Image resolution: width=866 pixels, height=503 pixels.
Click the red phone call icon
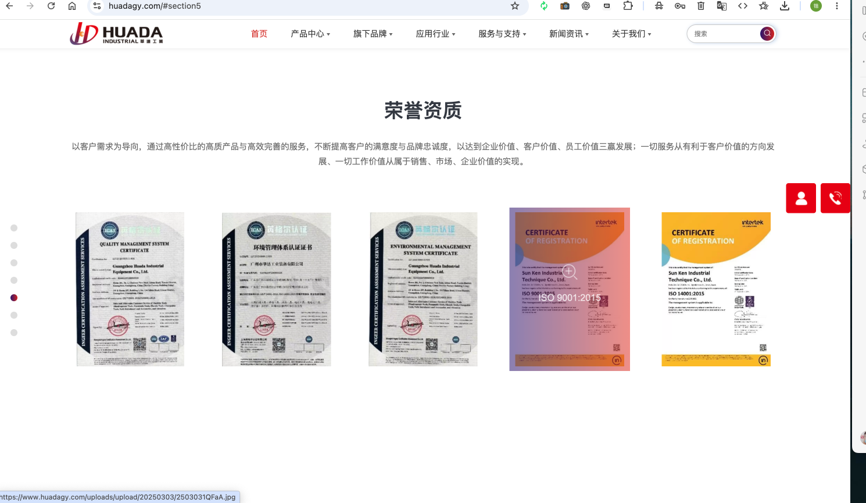pyautogui.click(x=835, y=198)
